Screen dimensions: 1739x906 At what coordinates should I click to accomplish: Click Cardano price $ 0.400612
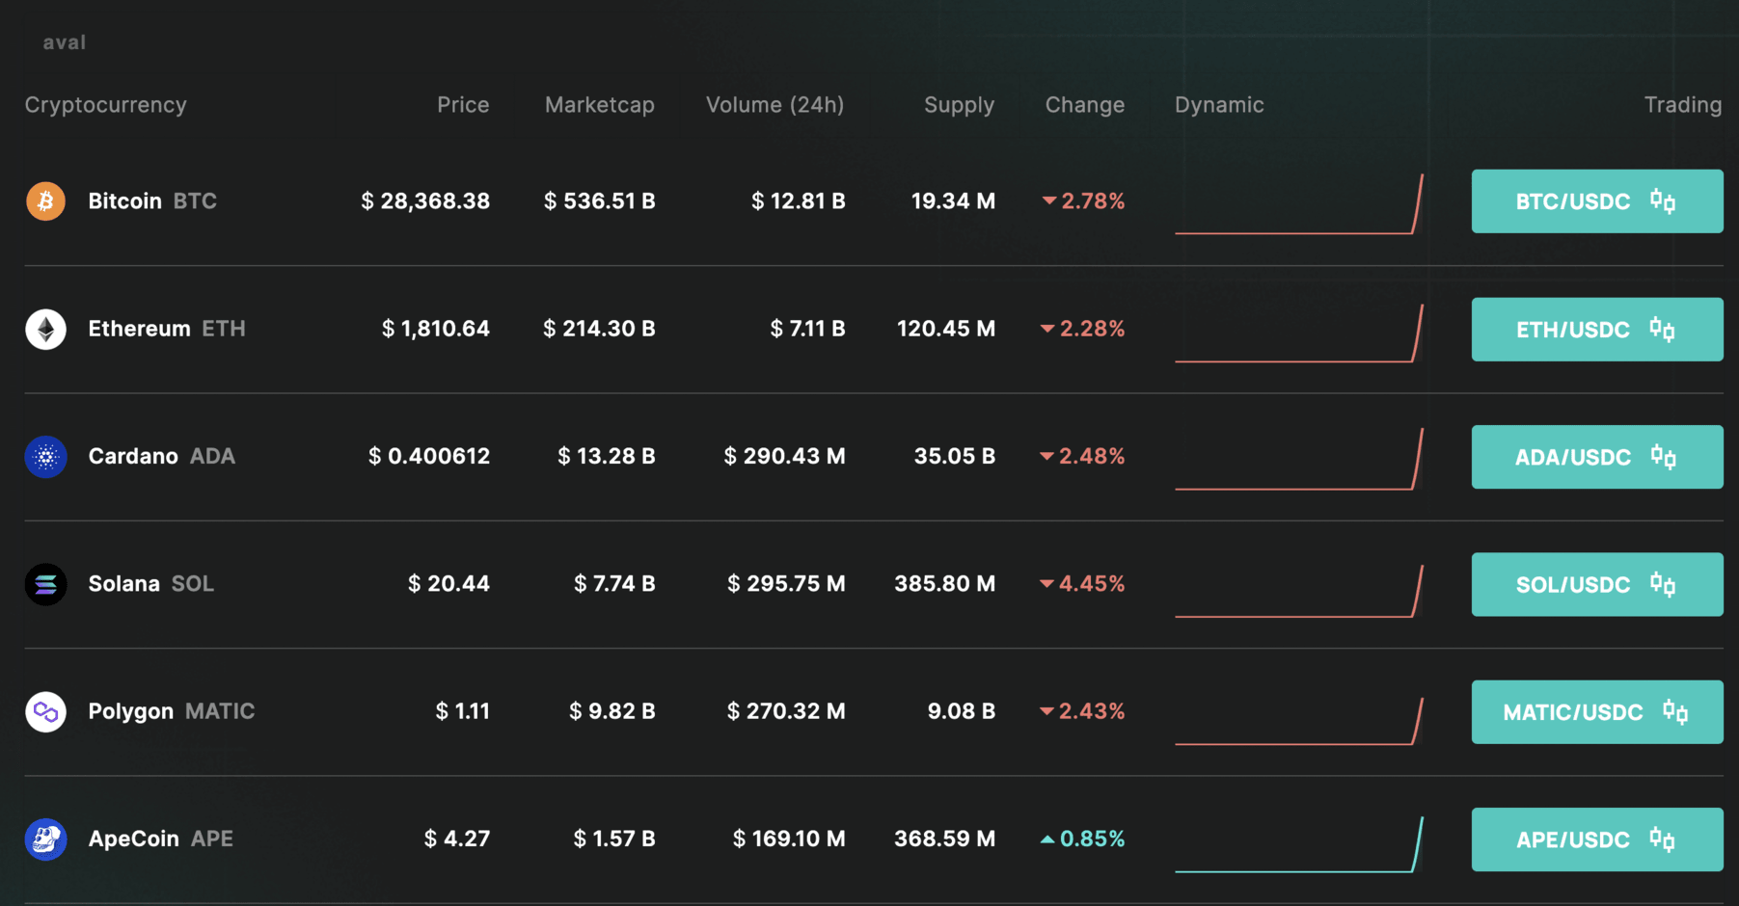click(x=429, y=456)
